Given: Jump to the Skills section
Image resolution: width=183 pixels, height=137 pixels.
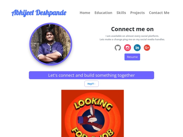Looking at the screenshot, I should 121,13.
